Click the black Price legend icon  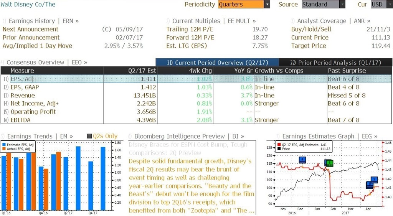[x=279, y=149]
